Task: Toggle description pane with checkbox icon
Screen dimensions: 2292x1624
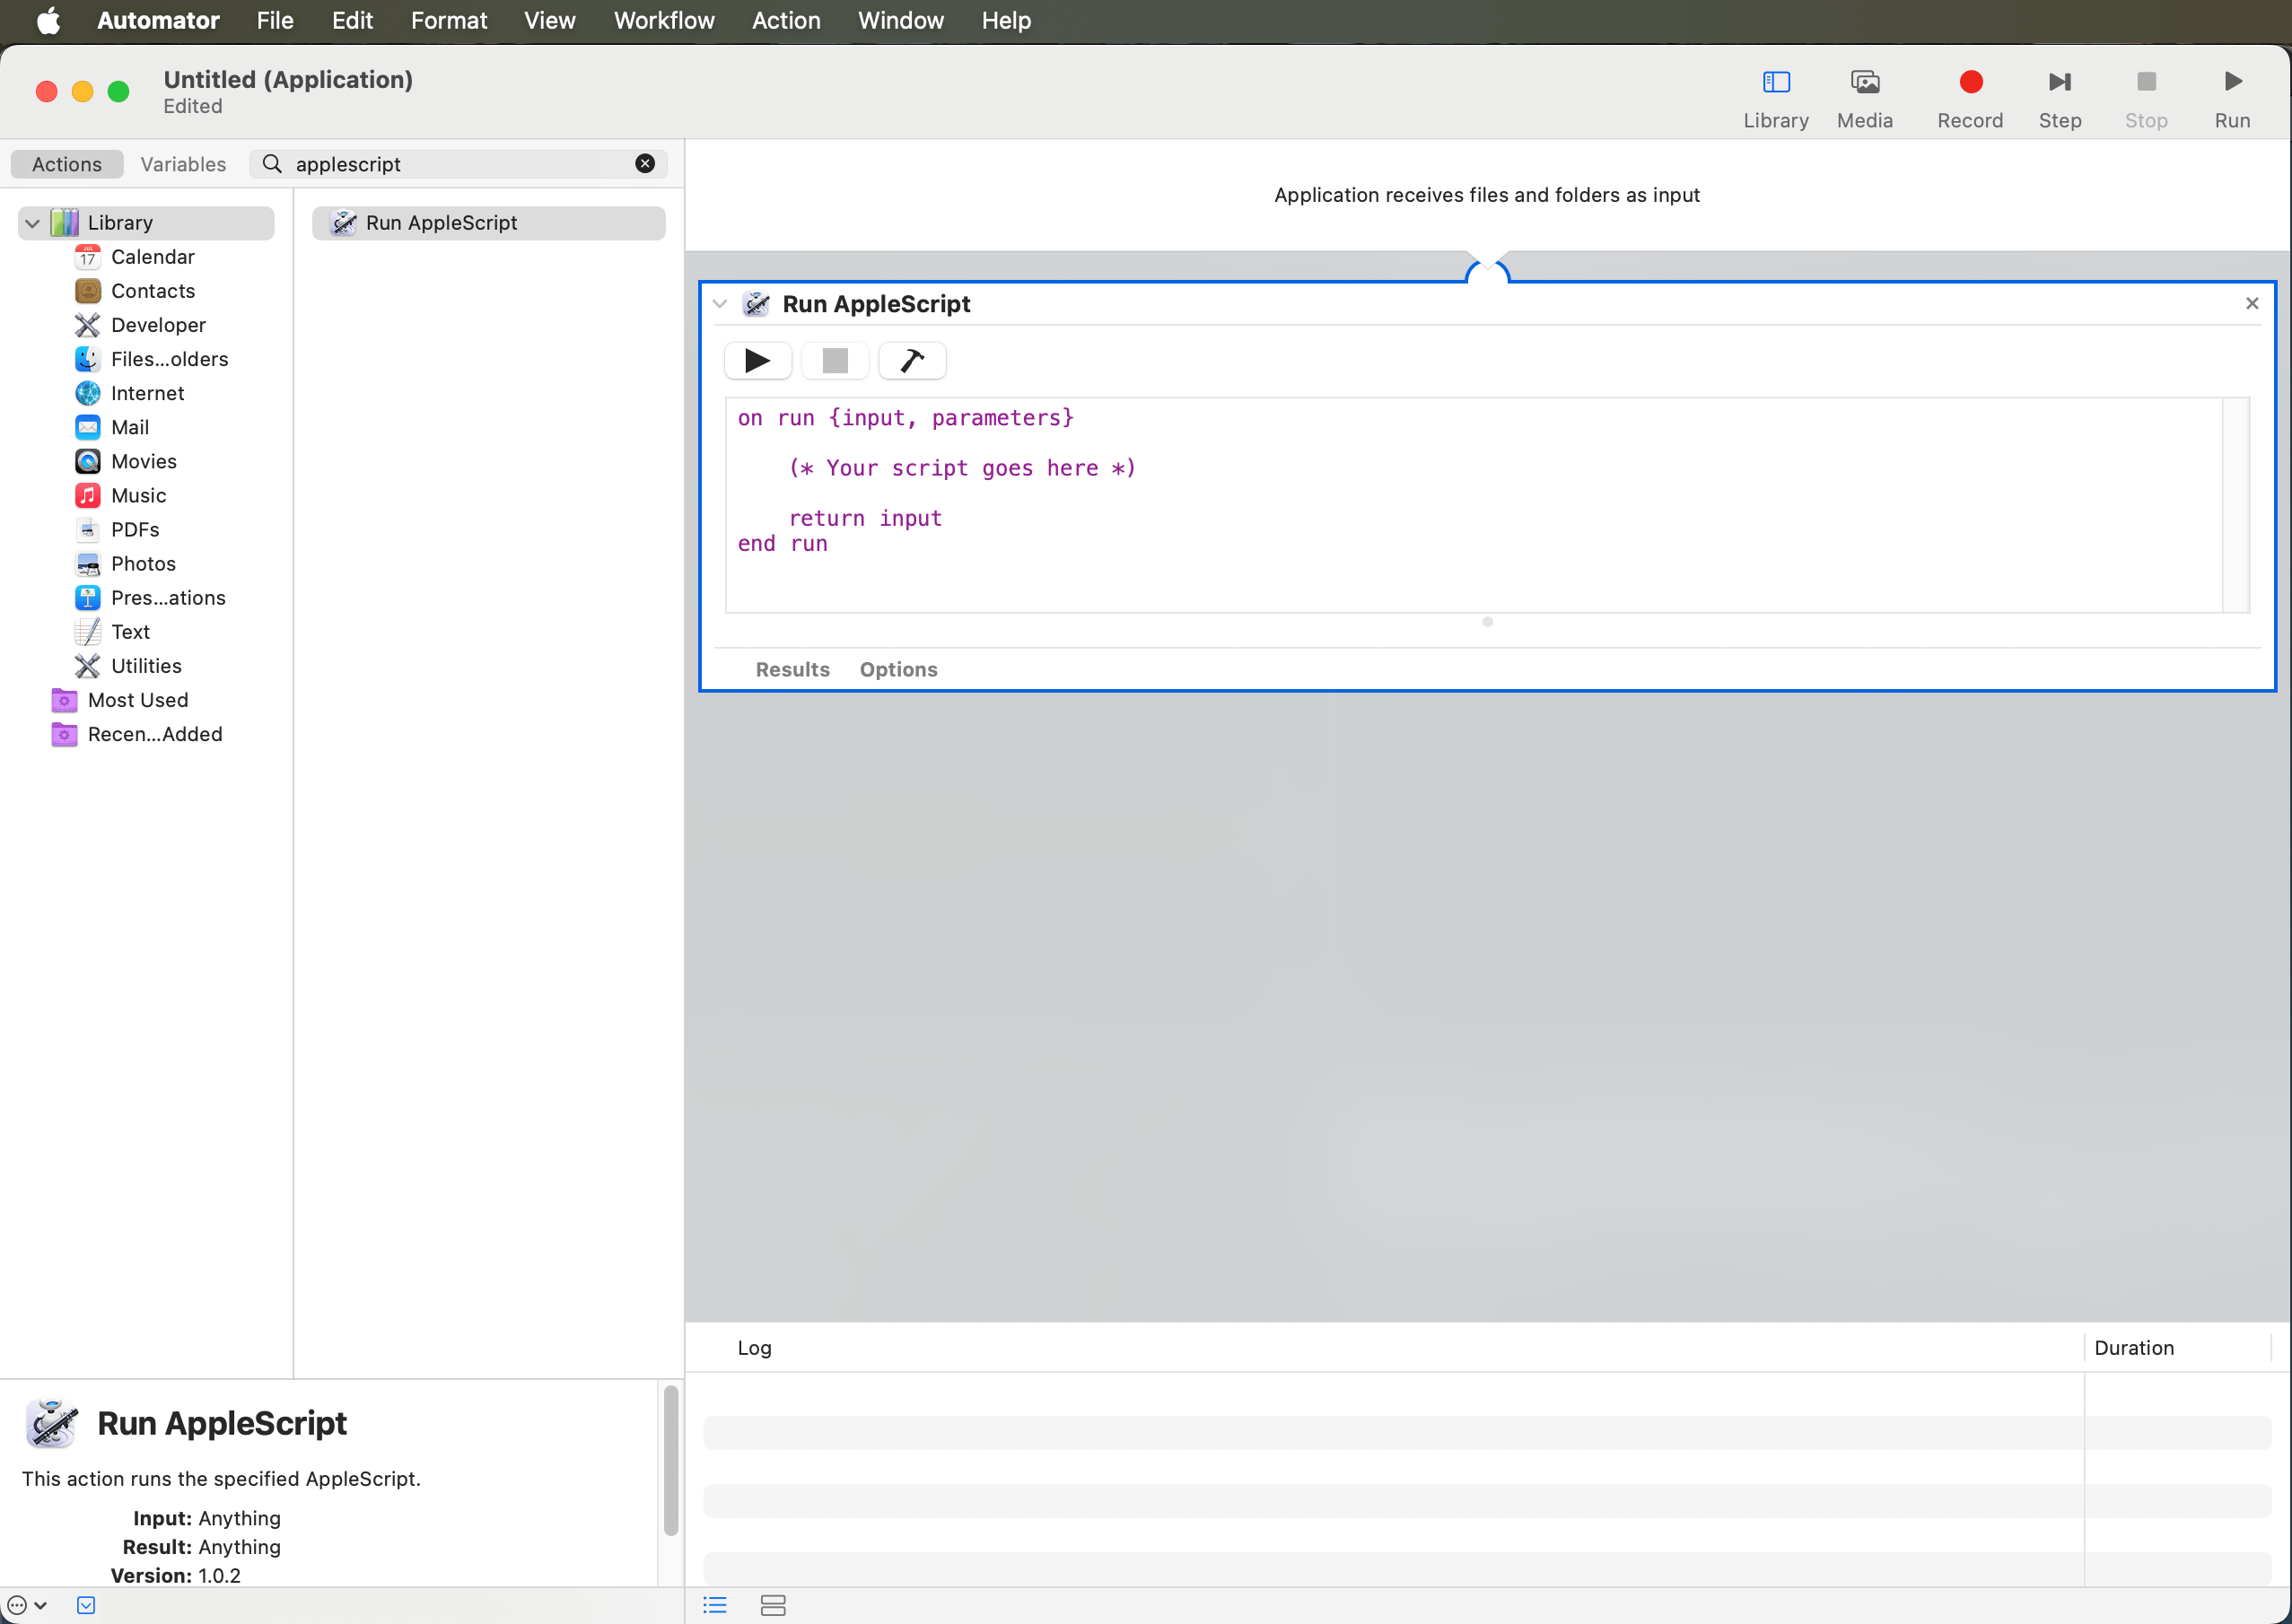Action: point(86,1604)
